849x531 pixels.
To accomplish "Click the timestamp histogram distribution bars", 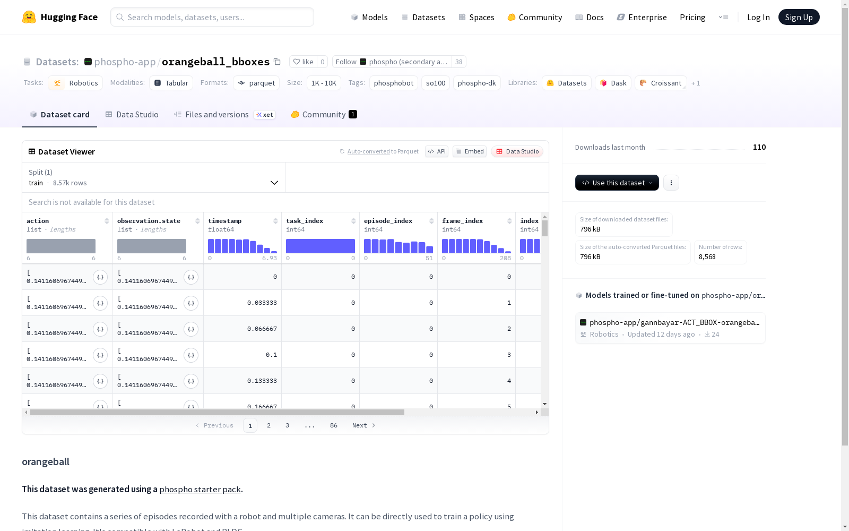I will (242, 245).
